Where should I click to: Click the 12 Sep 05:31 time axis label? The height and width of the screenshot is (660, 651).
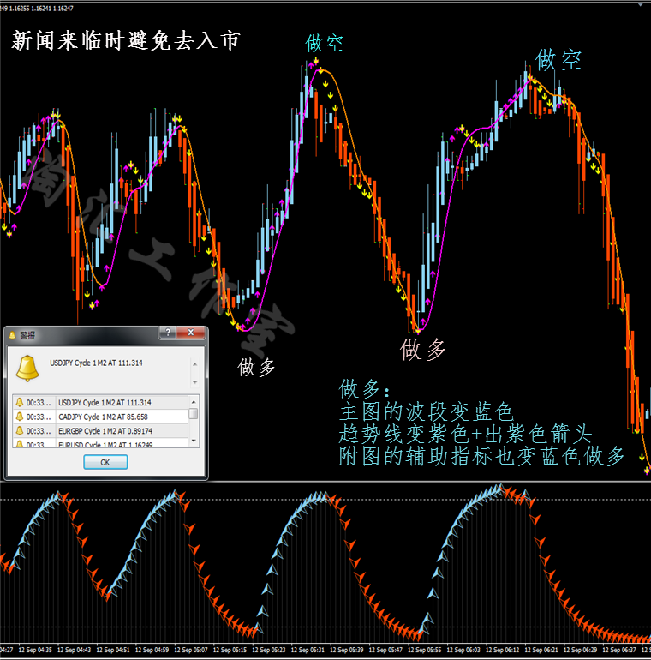(308, 650)
